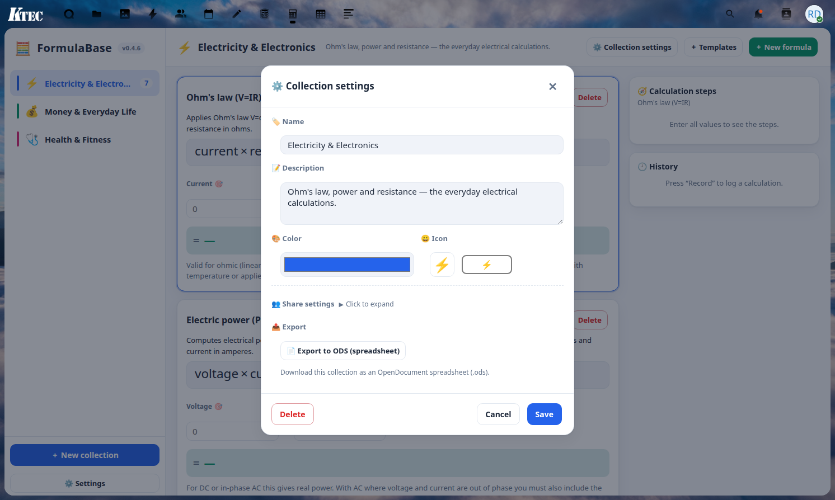835x500 pixels.
Task: Export to ODS spreadsheet
Action: [343, 351]
